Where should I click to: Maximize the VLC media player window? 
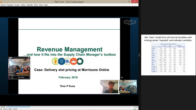pos(129,2)
